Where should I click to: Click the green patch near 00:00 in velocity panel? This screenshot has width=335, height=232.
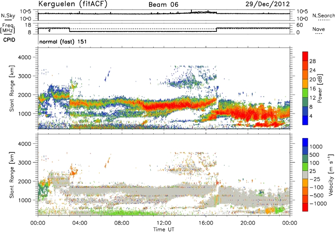pos(43,190)
